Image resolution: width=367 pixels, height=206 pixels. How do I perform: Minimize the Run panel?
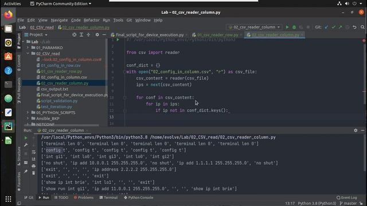pyautogui.click(x=362, y=130)
